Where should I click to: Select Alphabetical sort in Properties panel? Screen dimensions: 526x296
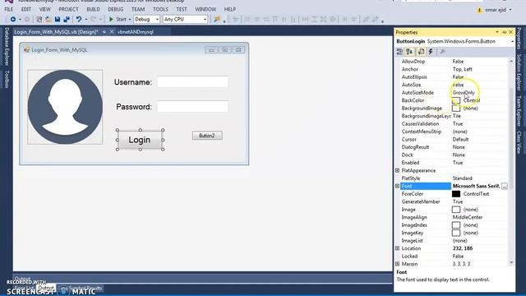coord(409,52)
